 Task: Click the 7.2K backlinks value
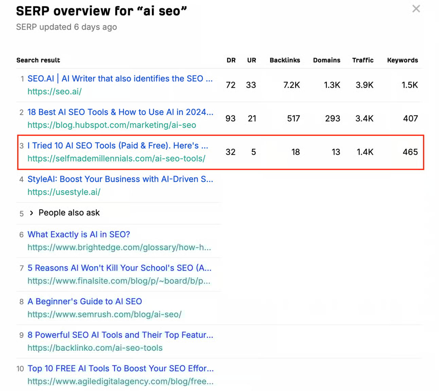tap(292, 85)
